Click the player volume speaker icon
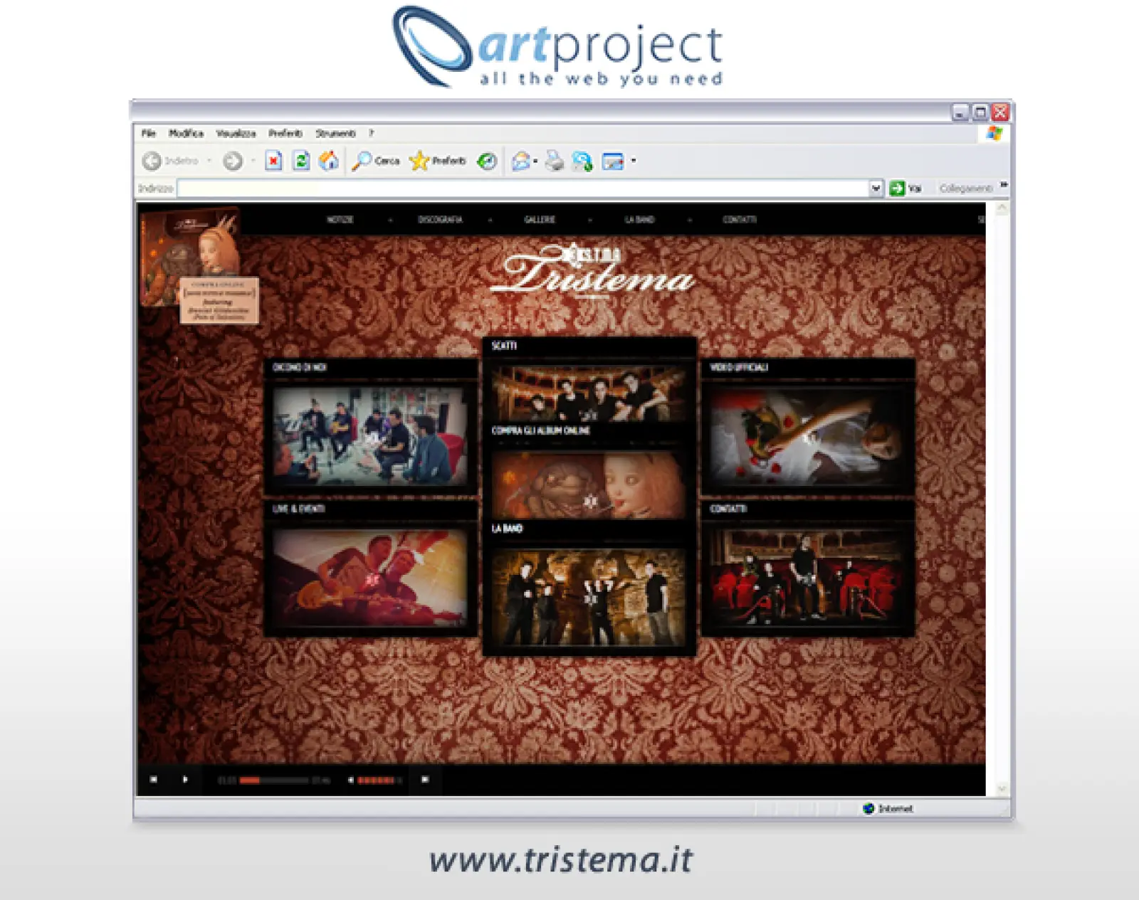This screenshot has width=1139, height=900. [351, 780]
